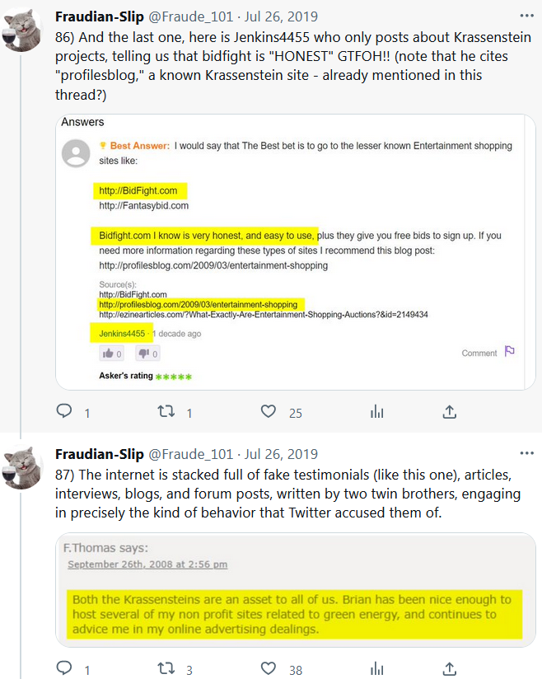Like tweet 86 with 25 likes

pos(268,411)
